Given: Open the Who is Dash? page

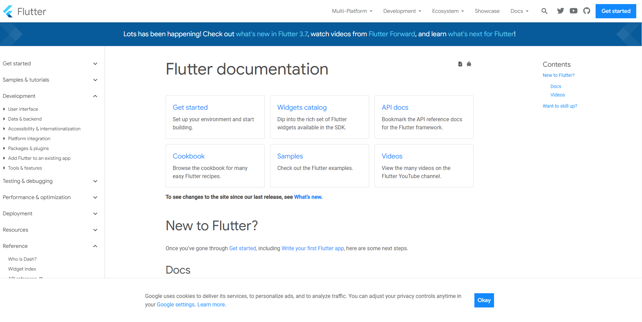Looking at the screenshot, I should 22,259.
